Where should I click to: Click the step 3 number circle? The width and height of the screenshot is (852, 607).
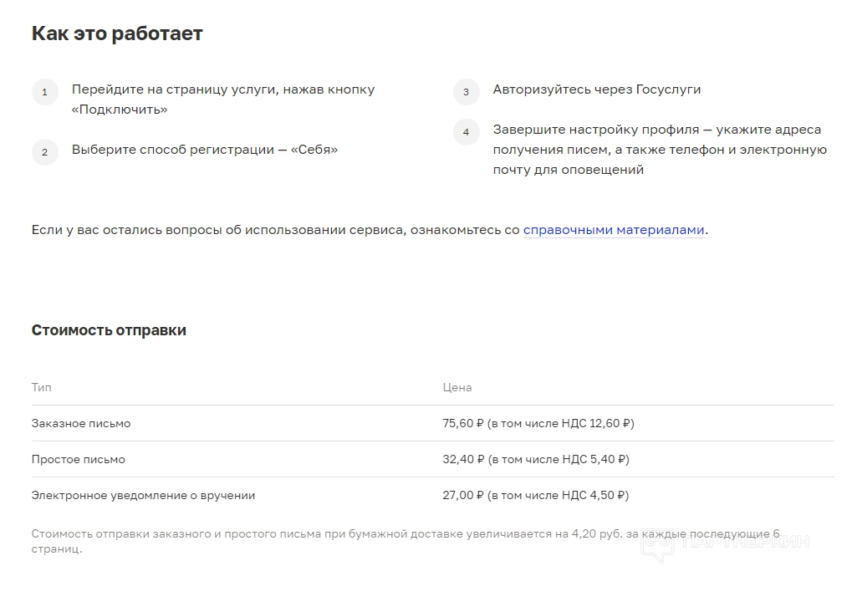(467, 92)
